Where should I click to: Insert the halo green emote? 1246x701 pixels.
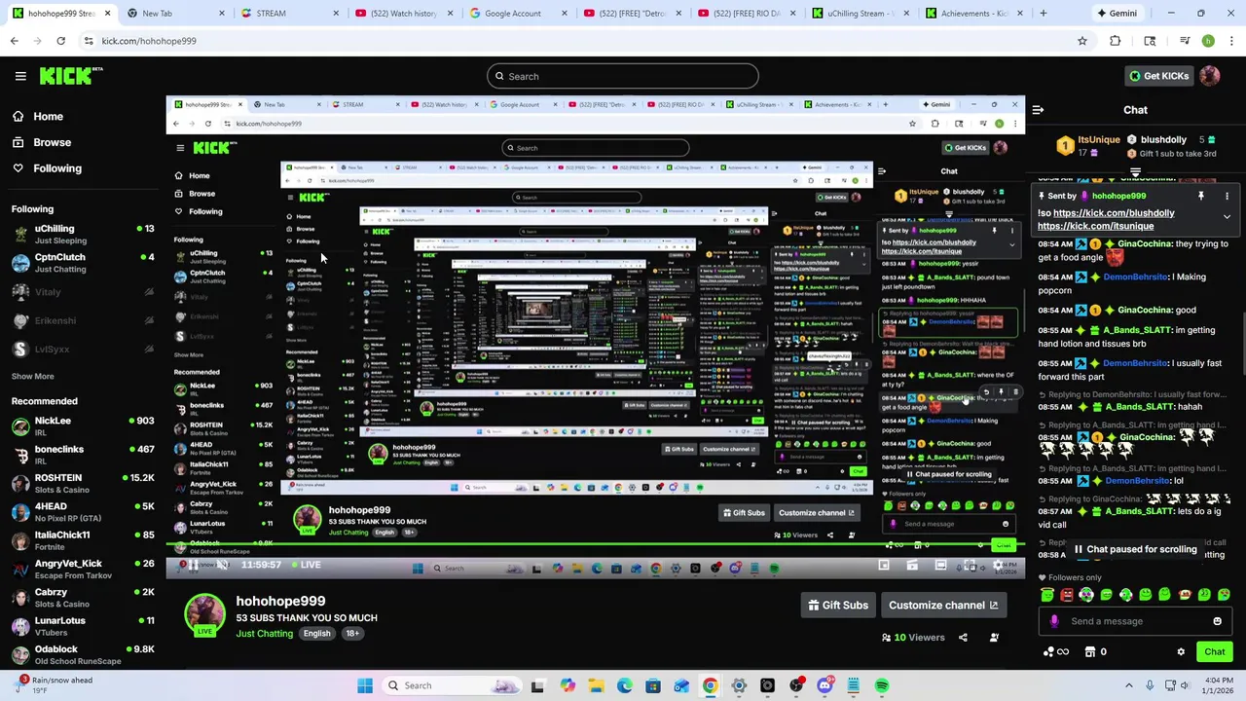pyautogui.click(x=1047, y=595)
